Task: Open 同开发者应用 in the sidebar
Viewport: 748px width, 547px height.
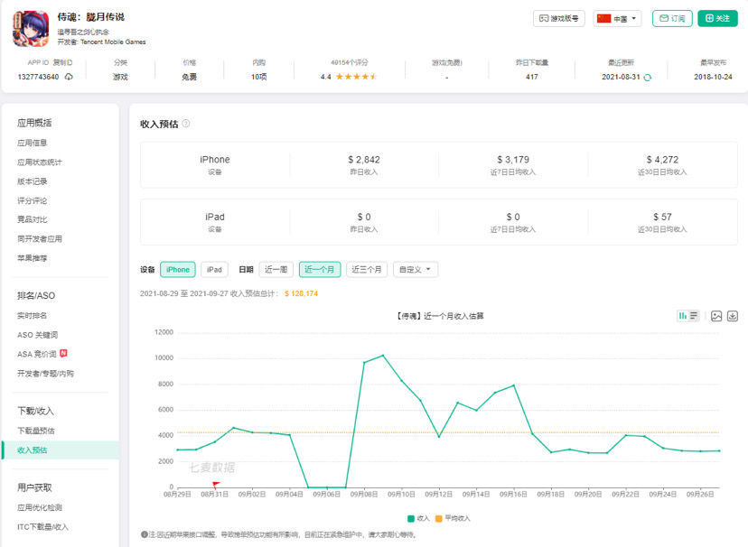Action: click(x=40, y=238)
